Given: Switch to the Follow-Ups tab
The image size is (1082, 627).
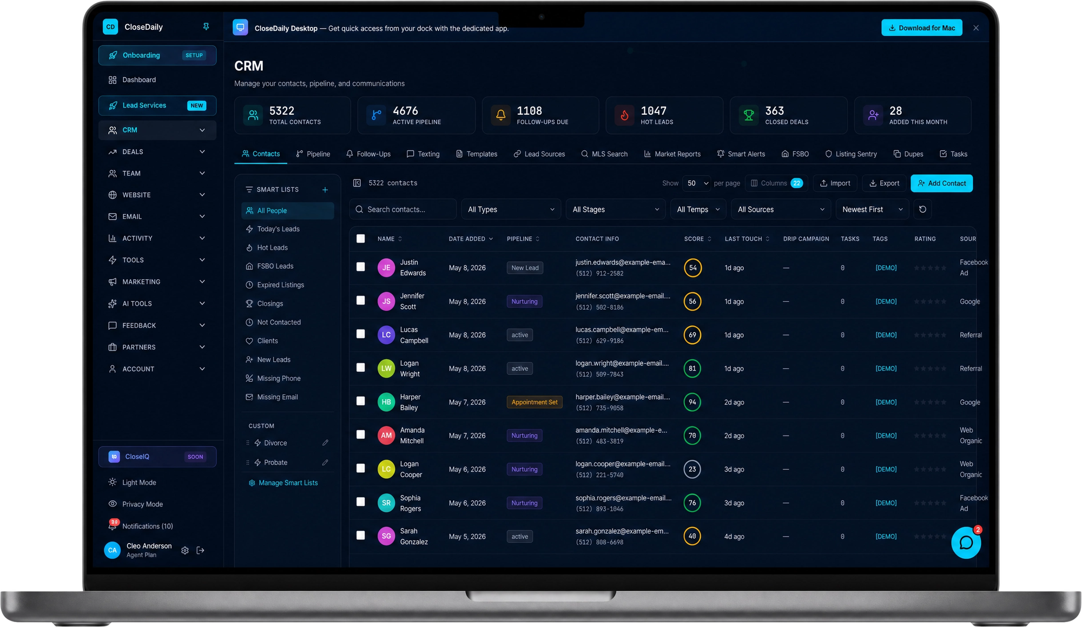Looking at the screenshot, I should [368, 154].
